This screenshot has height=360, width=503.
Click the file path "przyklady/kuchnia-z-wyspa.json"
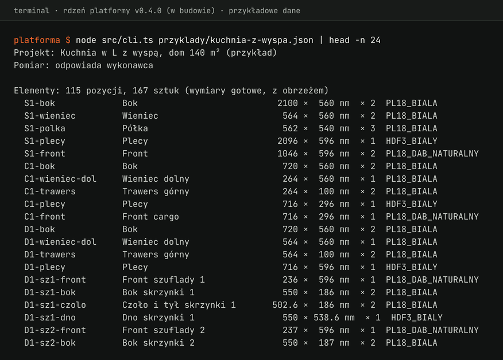pos(236,40)
